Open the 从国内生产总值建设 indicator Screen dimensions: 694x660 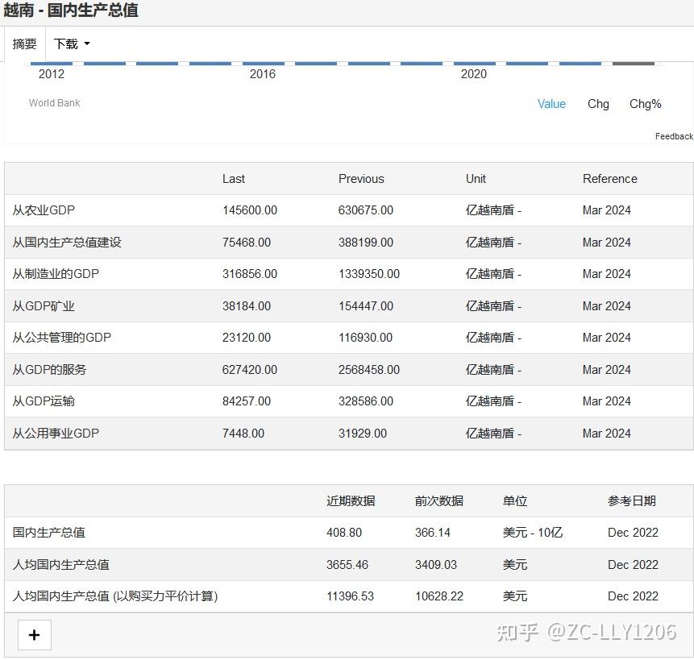coord(67,243)
